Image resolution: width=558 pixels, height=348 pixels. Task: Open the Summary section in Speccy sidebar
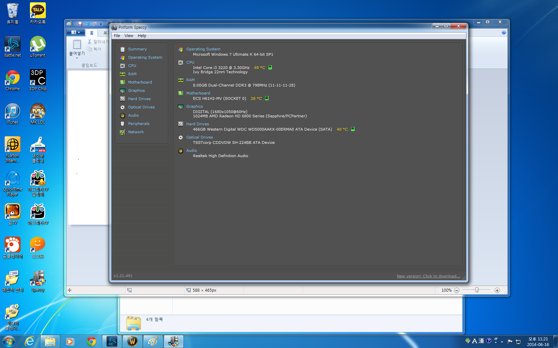137,49
